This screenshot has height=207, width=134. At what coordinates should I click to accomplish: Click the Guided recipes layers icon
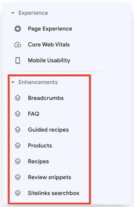pos(18,130)
